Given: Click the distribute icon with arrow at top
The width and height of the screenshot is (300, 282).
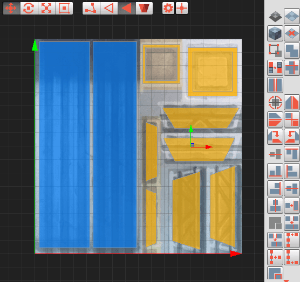Looking at the screenshot, I should point(291,240).
